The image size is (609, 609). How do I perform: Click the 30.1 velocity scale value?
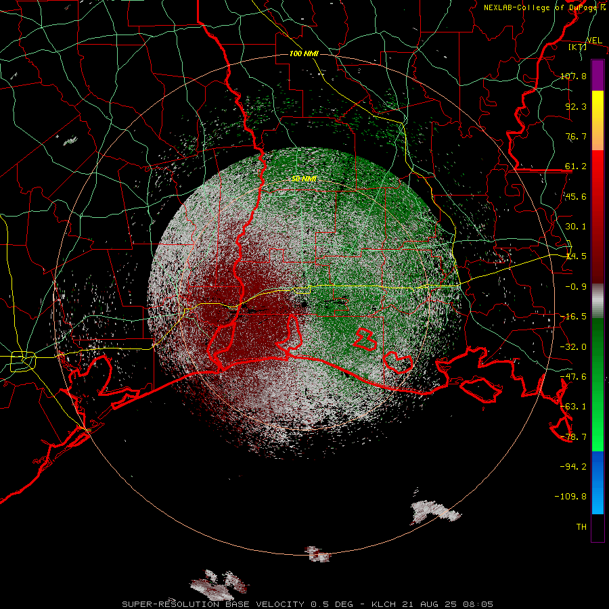click(576, 227)
